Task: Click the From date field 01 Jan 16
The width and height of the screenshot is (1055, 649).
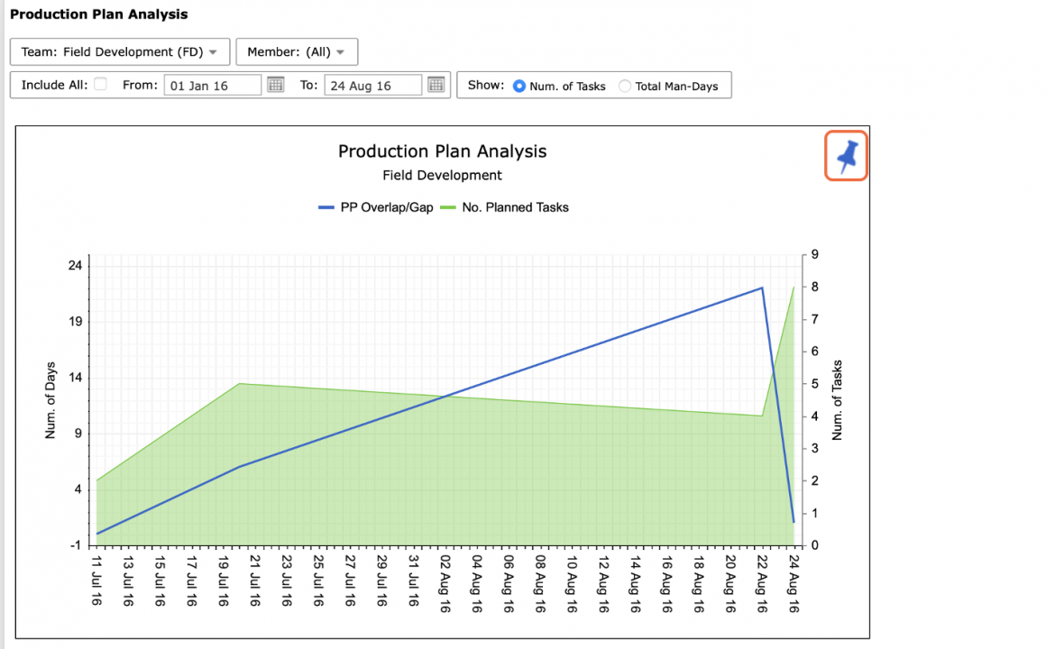Action: point(213,86)
